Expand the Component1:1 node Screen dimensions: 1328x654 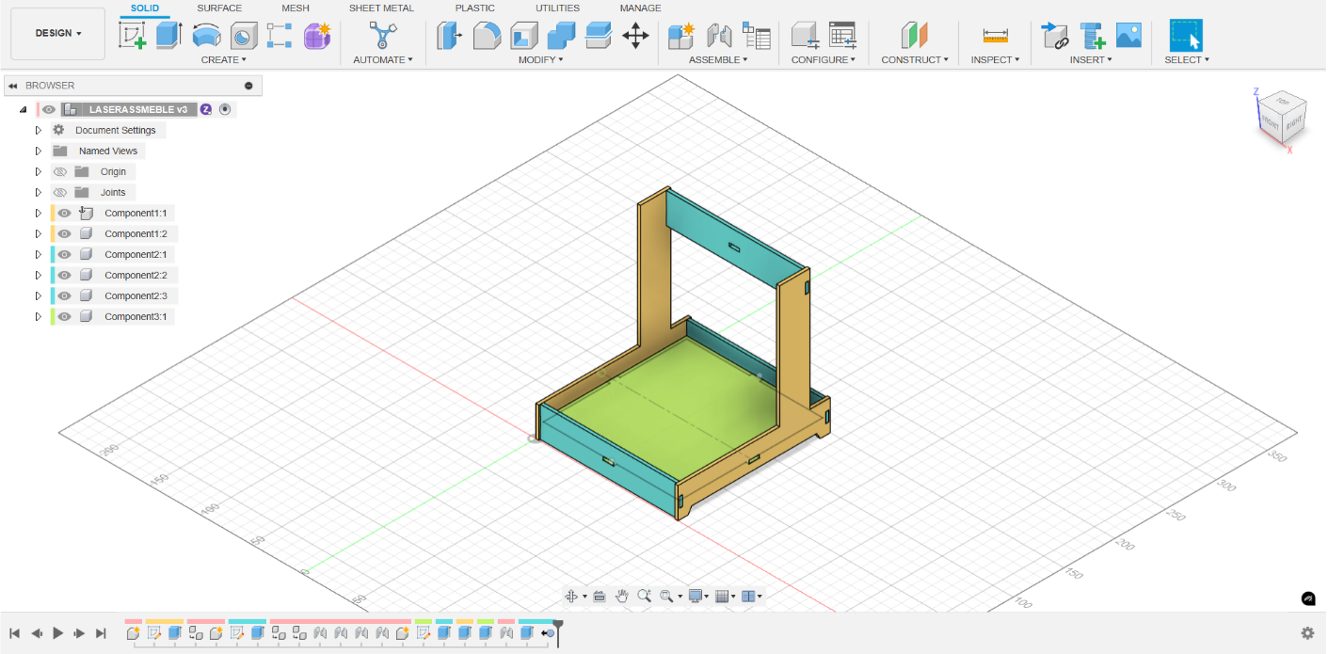39,213
